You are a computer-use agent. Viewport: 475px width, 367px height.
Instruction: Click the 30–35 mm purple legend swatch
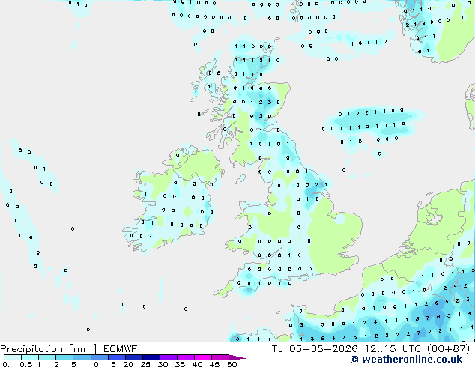(x=169, y=357)
